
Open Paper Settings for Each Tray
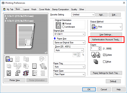coord(106,73)
